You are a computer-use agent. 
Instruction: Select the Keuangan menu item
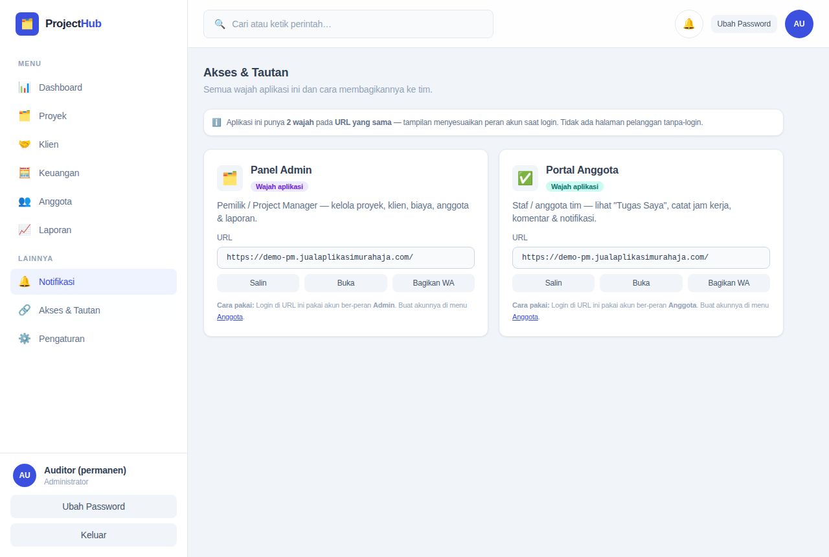[93, 173]
